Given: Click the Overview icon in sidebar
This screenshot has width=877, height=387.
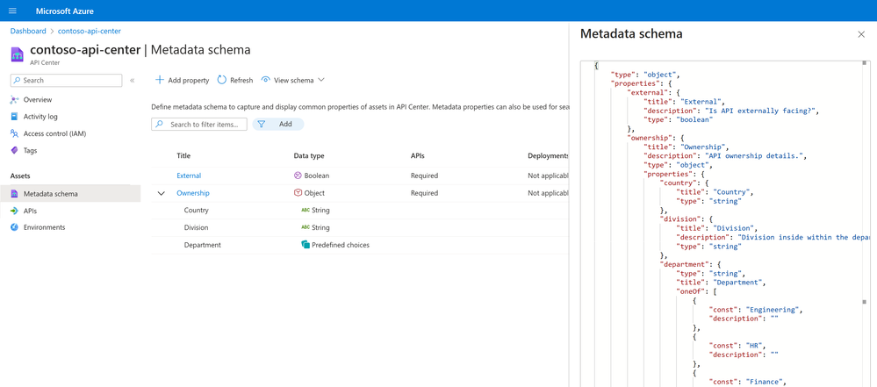Looking at the screenshot, I should tap(15, 99).
